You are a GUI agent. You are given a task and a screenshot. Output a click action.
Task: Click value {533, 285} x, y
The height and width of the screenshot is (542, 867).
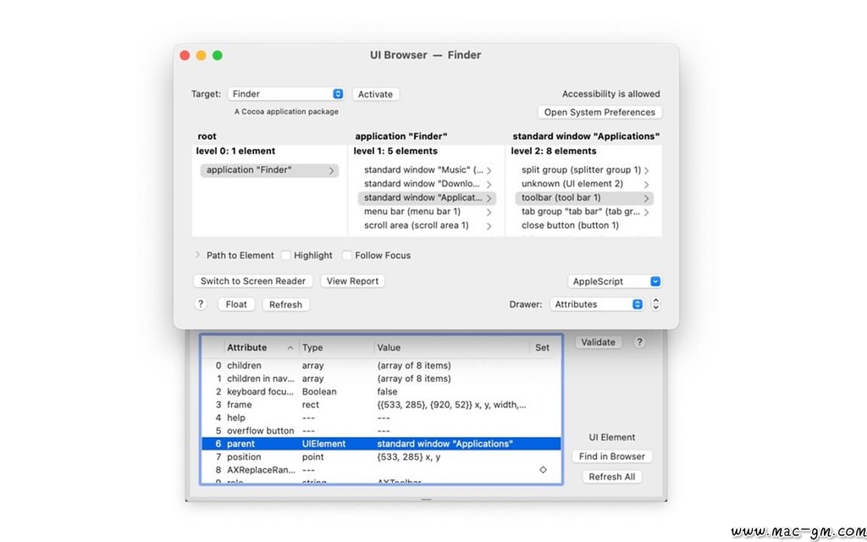[x=409, y=456]
